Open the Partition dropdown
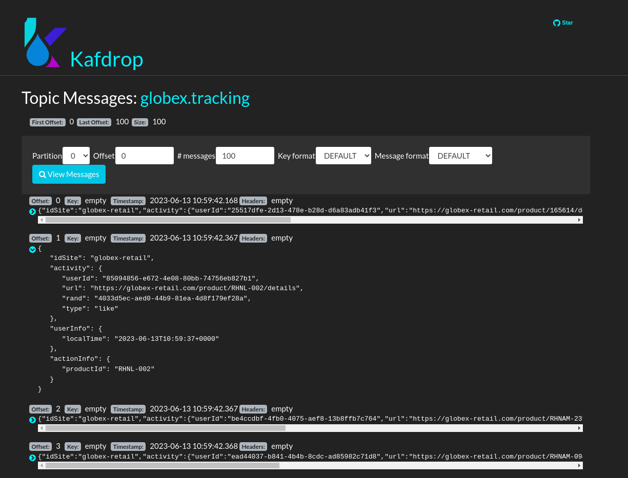Screen dimensions: 628x478 point(76,156)
